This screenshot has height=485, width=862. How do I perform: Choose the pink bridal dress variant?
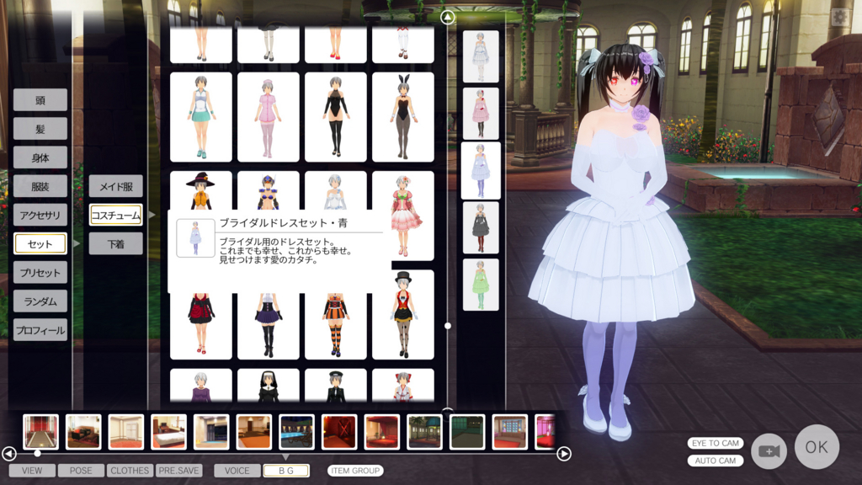tap(481, 114)
